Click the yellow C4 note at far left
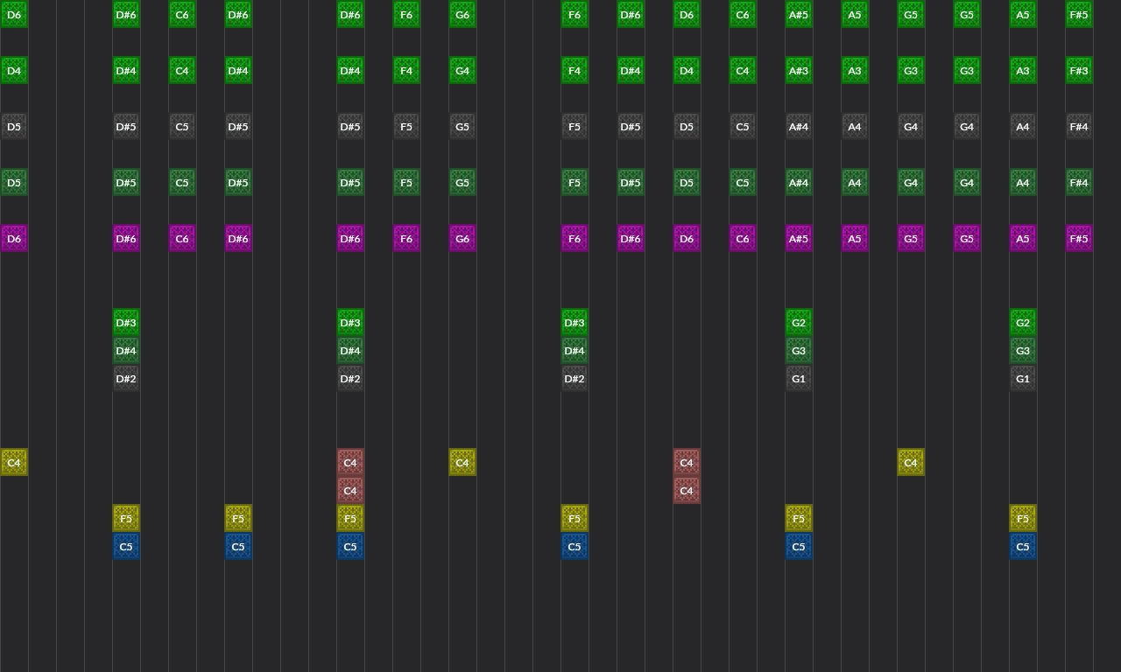 click(14, 462)
